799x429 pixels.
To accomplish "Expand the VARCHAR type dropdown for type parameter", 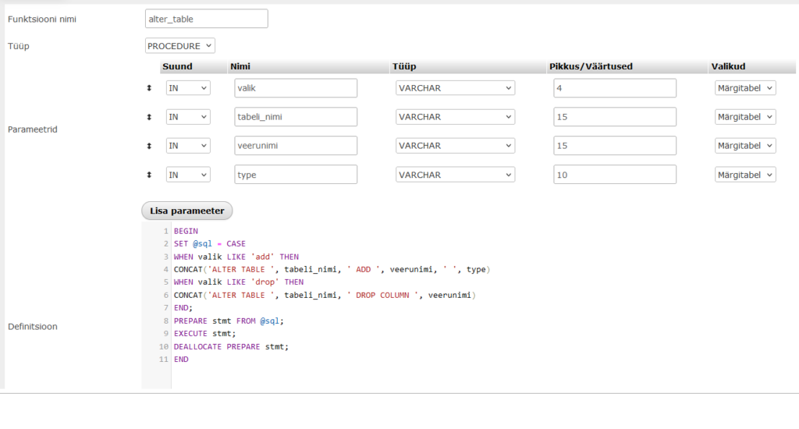I will coord(455,175).
